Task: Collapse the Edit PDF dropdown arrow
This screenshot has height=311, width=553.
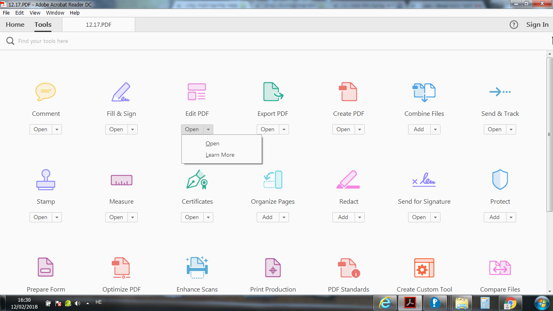Action: [208, 130]
